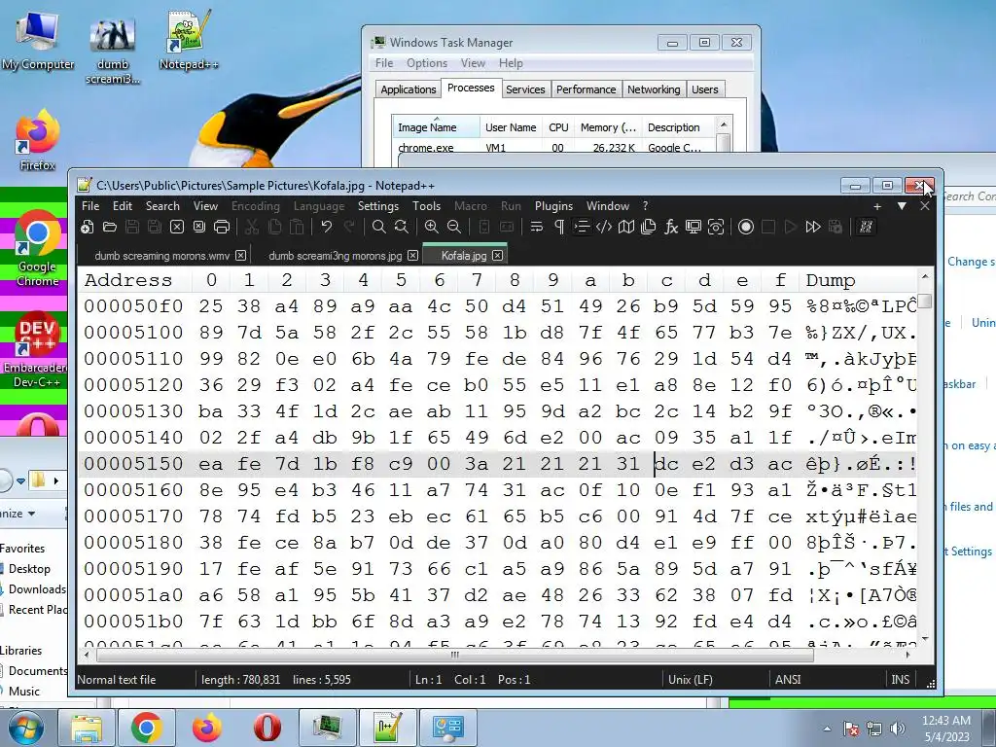Click Opera icon in the taskbar

[x=267, y=728]
